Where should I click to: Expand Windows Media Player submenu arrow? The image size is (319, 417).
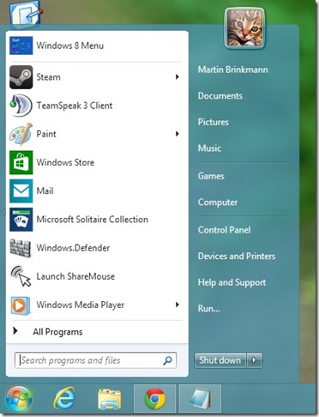point(178,305)
